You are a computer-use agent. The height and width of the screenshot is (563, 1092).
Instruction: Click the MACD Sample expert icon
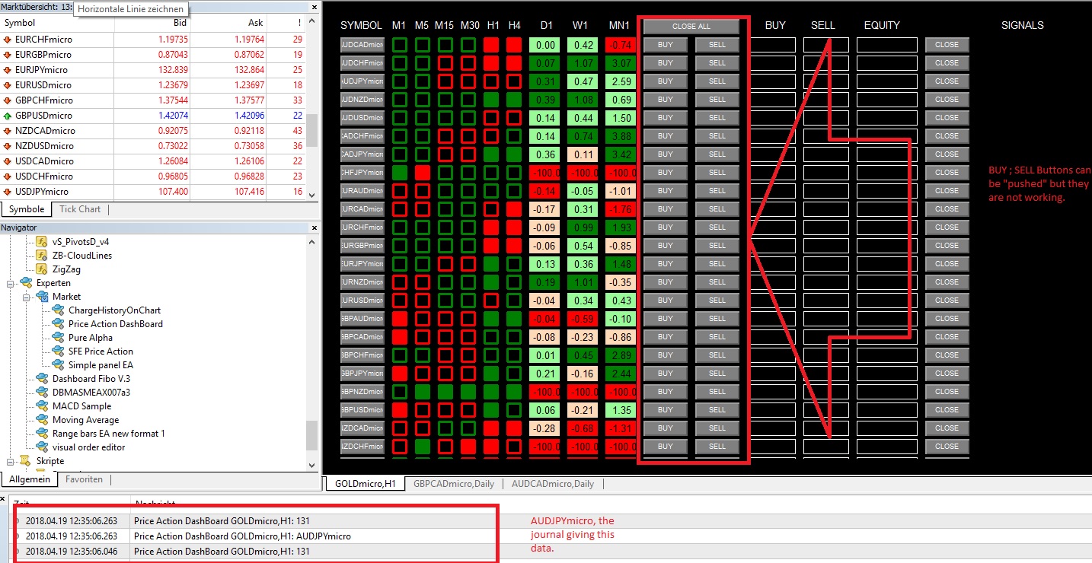pos(42,406)
